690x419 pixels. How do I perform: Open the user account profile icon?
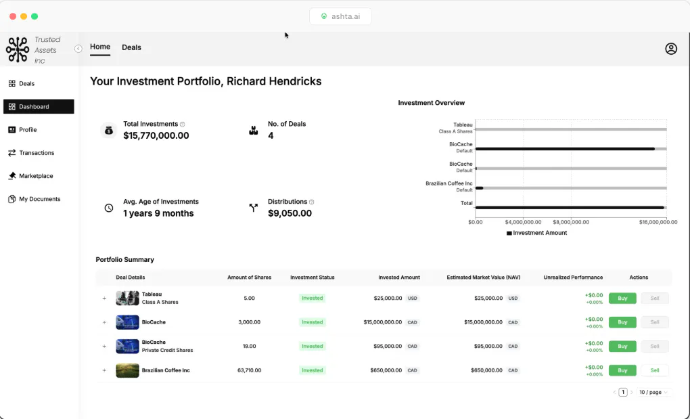click(670, 49)
